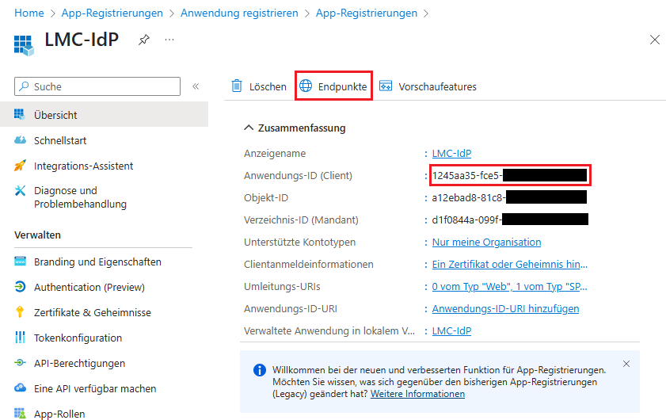Pin the LMC-IdP app registration
Image resolution: width=666 pixels, height=420 pixels.
(x=144, y=40)
